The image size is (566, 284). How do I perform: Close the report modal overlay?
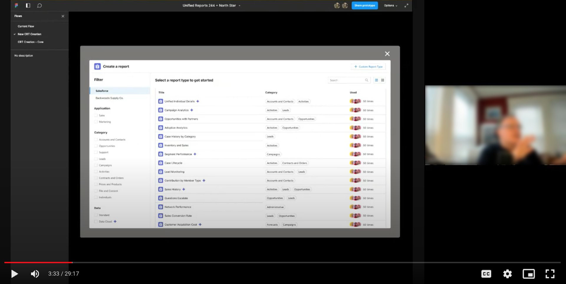(387, 54)
